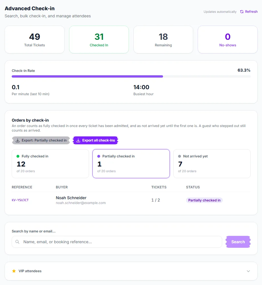
Task: Click the buyer name Noah Schneider
Action: [x=71, y=198]
